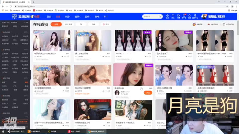Select 直播 in top navigation

click(x=58, y=17)
